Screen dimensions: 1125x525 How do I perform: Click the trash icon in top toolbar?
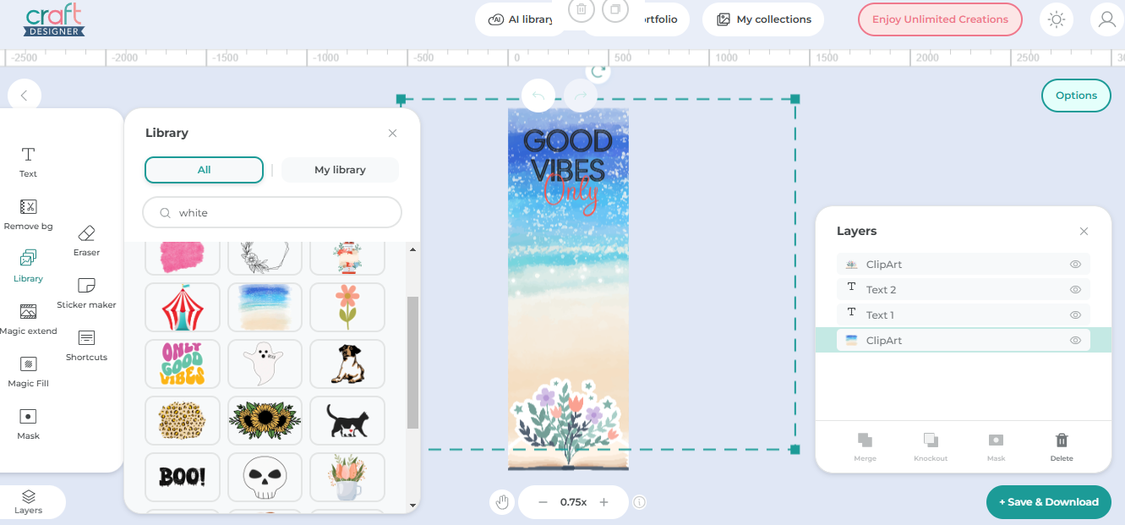click(582, 10)
